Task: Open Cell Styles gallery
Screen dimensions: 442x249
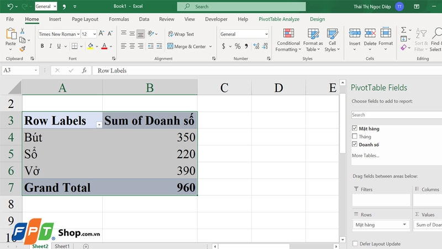Action: 333,40
